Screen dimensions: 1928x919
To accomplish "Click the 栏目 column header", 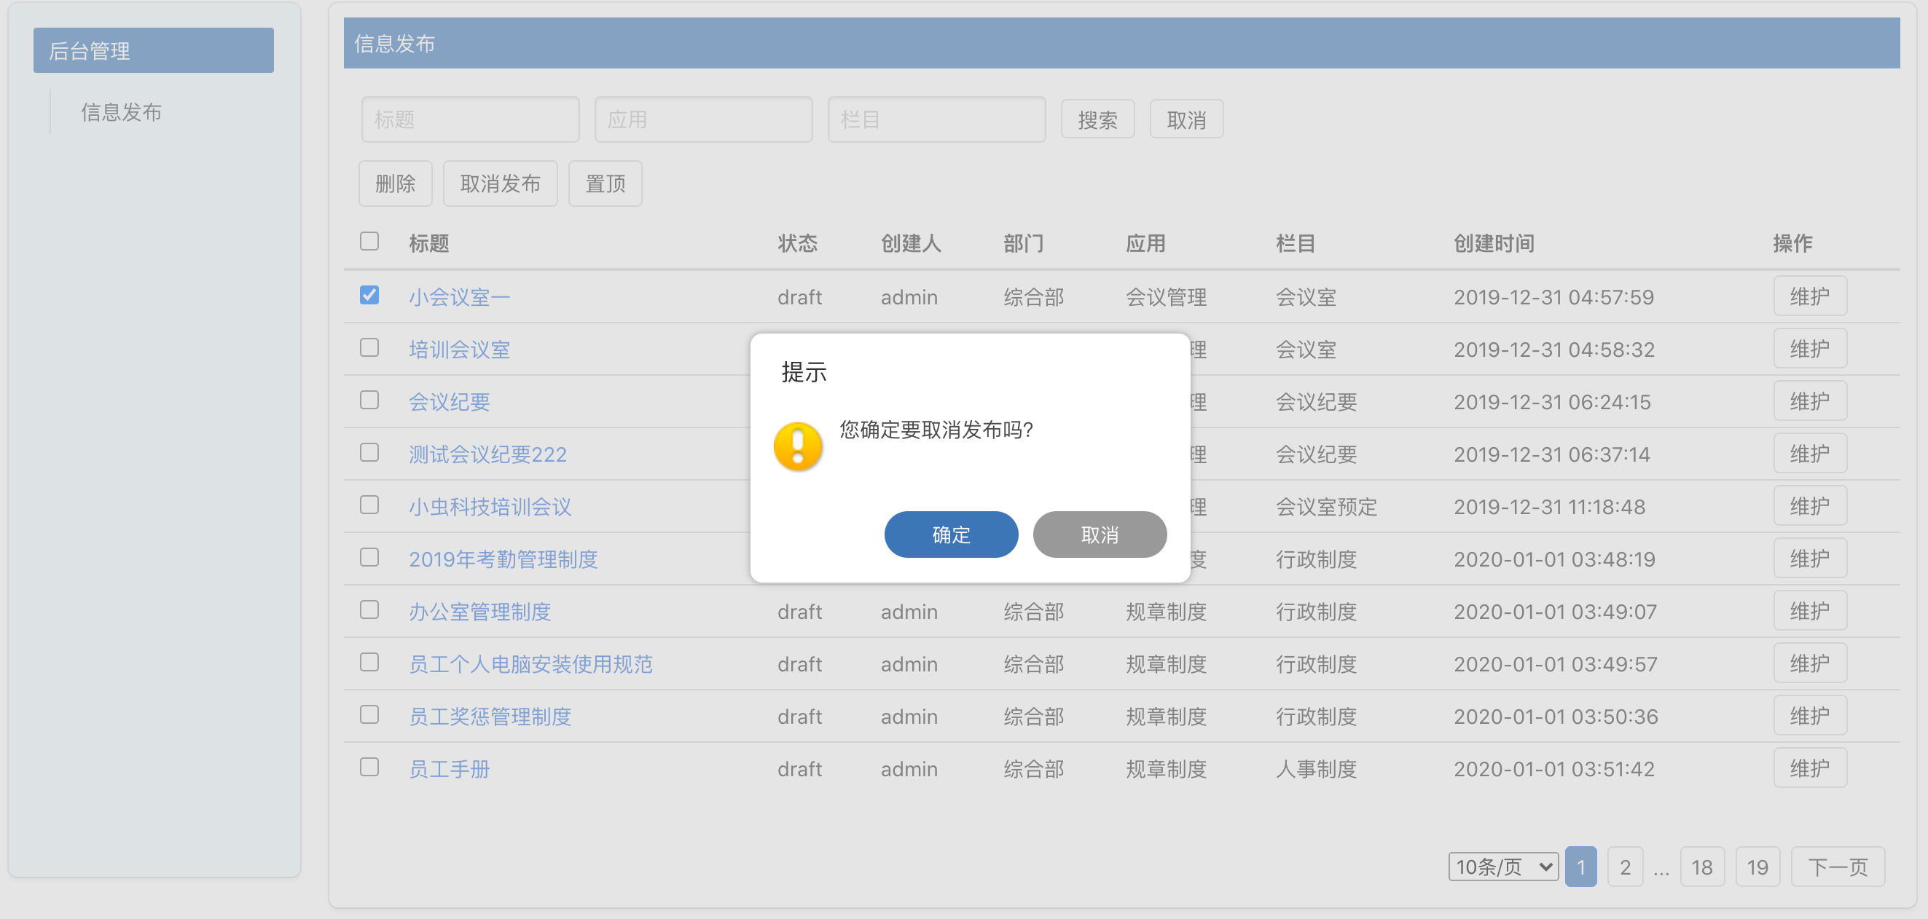I will [x=1296, y=243].
